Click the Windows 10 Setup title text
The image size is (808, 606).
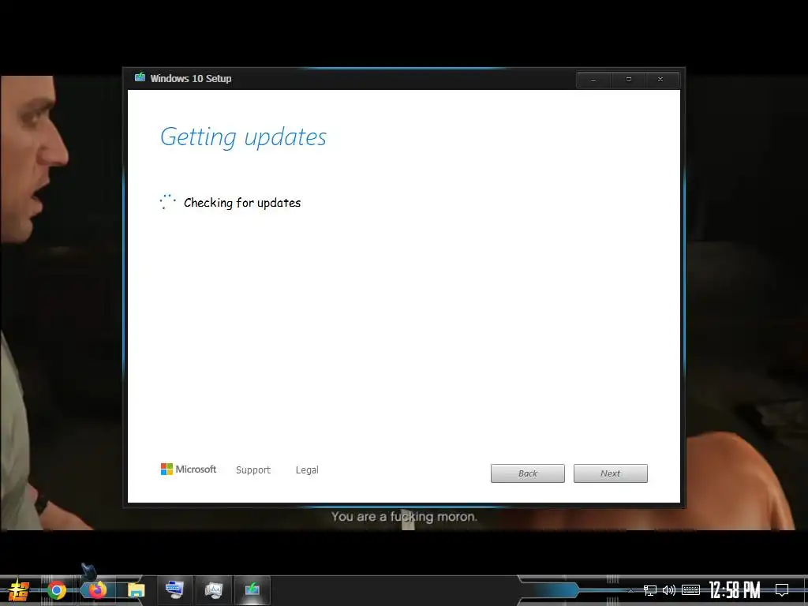191,78
